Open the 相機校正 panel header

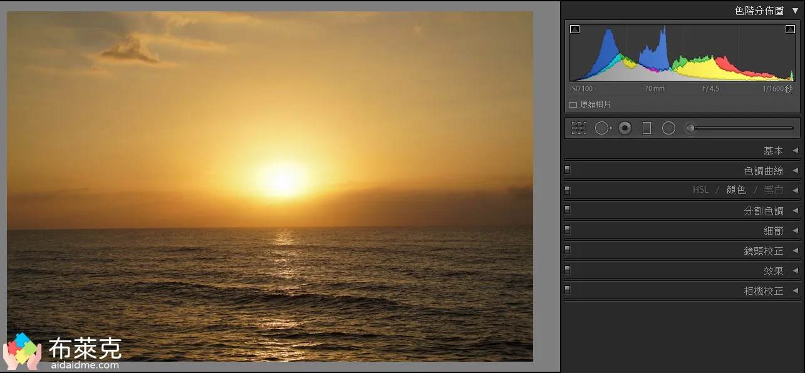click(x=763, y=291)
